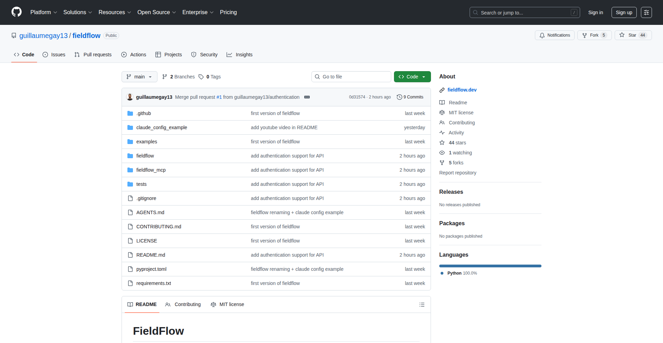Image resolution: width=663 pixels, height=343 pixels.
Task: Click the GitHub logo icon
Action: [x=17, y=12]
